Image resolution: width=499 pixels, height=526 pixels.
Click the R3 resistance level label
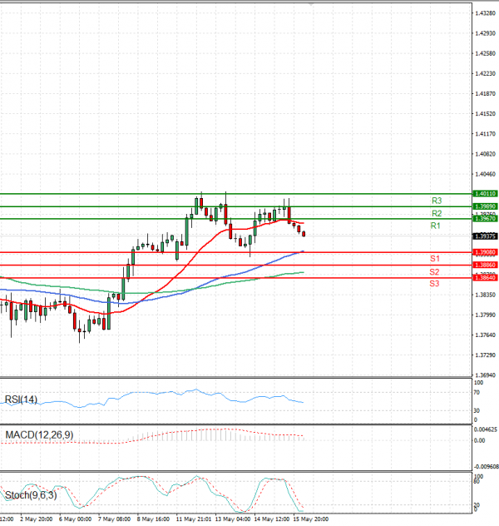436,201
